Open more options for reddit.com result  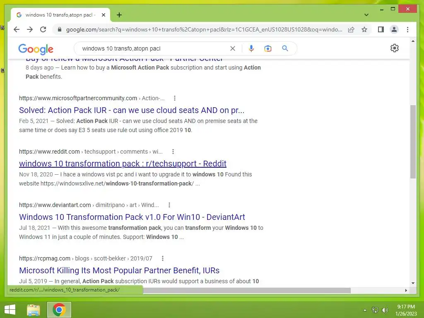click(173, 152)
